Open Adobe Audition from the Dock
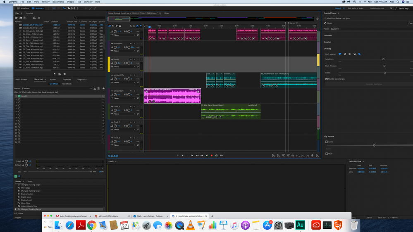413x232 pixels. click(300, 225)
